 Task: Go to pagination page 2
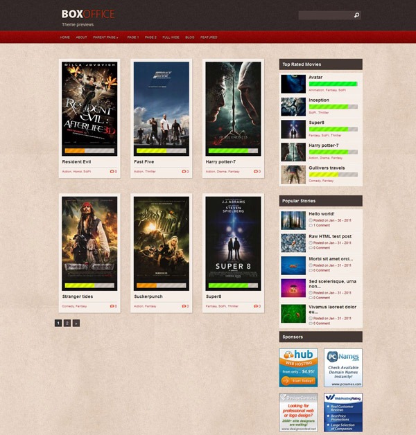click(67, 323)
